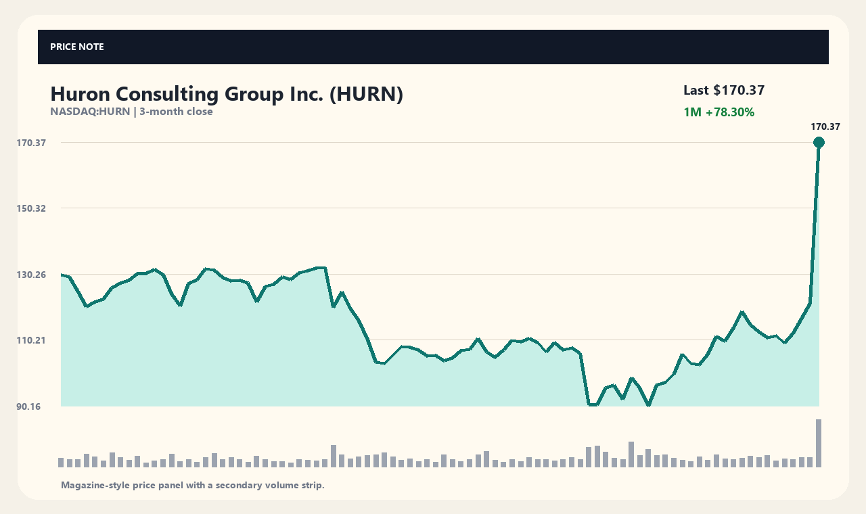The height and width of the screenshot is (514, 866).
Task: Select the Huron Consulting Group Inc. (HURN) title
Action: coord(227,94)
